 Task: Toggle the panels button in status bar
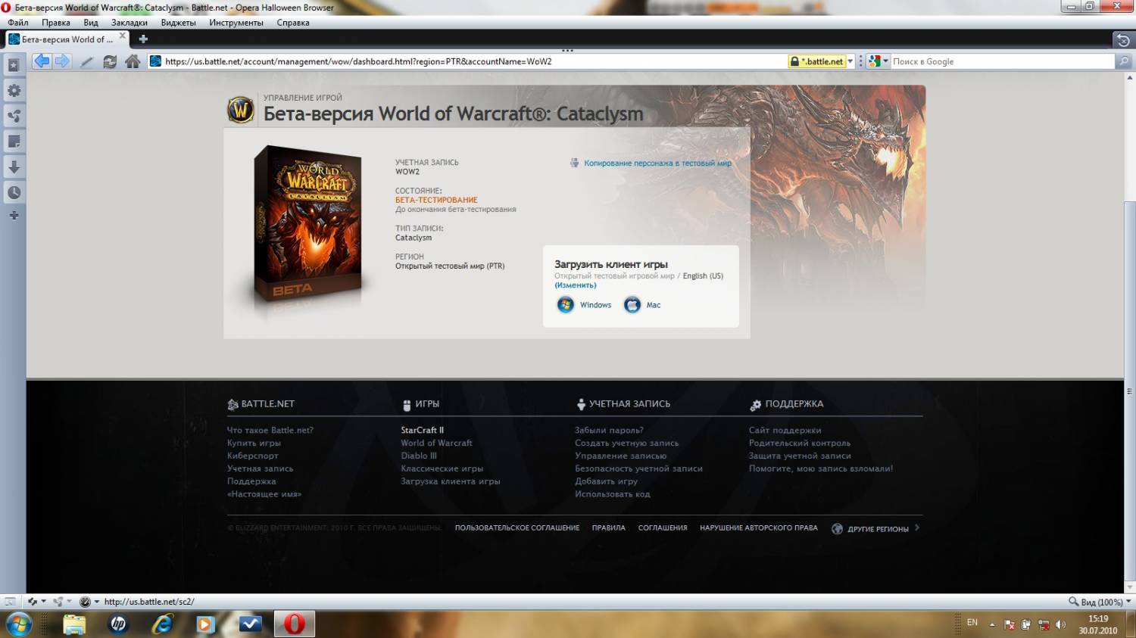(x=10, y=602)
